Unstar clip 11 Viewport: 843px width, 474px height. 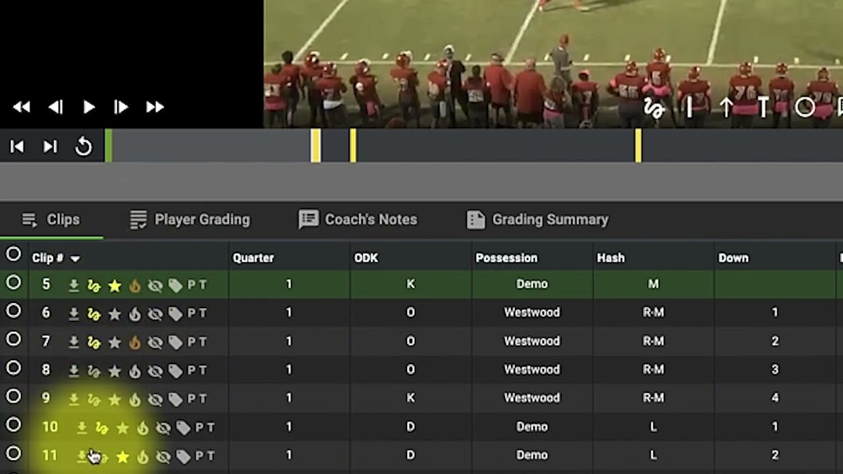[x=122, y=456]
